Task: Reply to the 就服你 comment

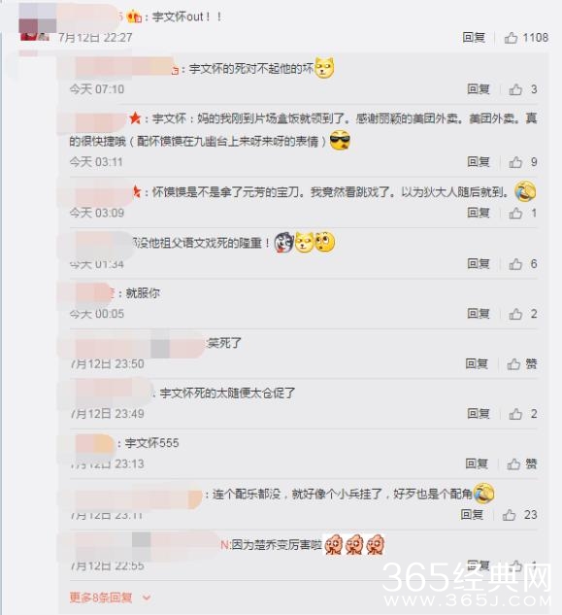Action: (479, 314)
